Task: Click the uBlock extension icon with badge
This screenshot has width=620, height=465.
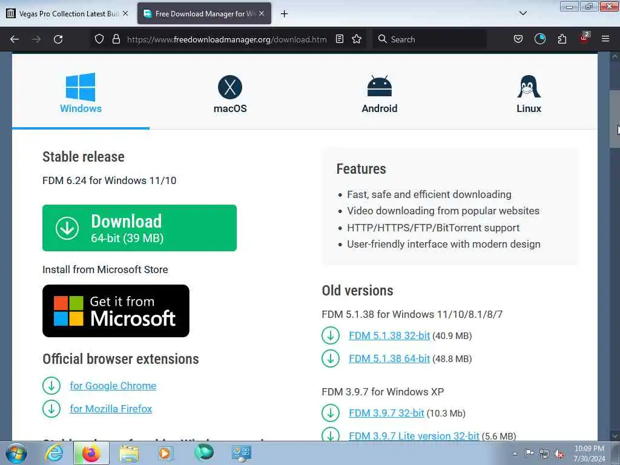Action: [x=584, y=38]
